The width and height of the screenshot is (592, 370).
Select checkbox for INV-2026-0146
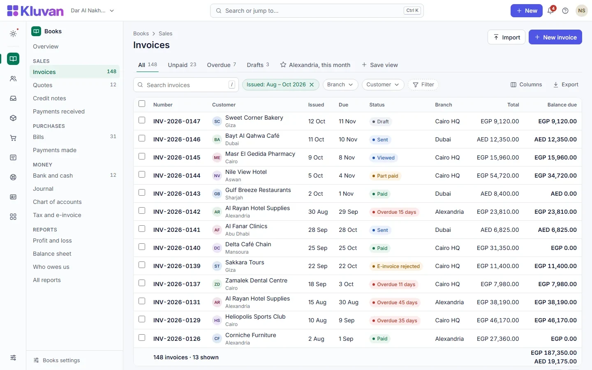(142, 138)
